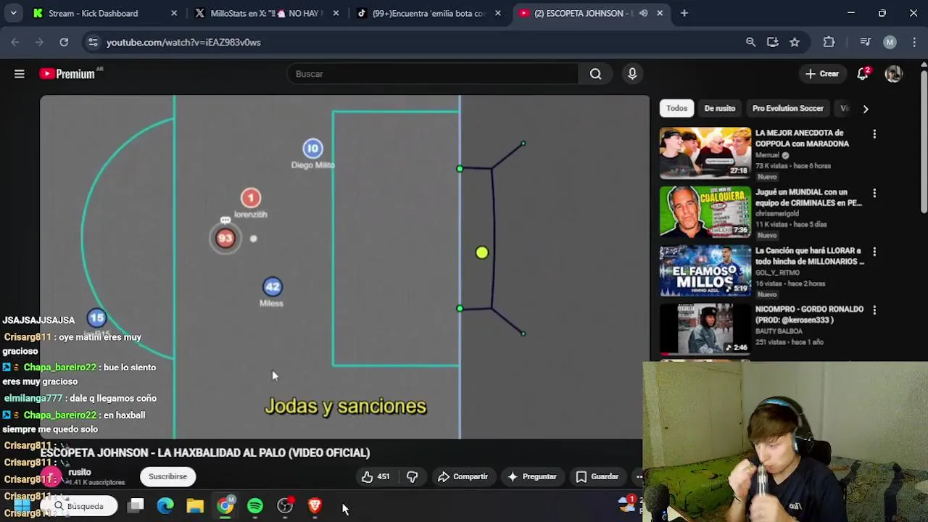Click the video title ESCOPETA JOHNSON
The image size is (928, 522).
(x=205, y=452)
